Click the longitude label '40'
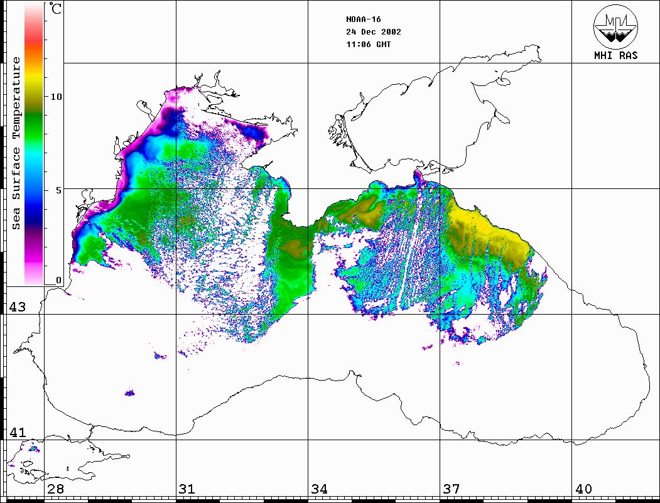This screenshot has width=660, height=503. coord(583,489)
